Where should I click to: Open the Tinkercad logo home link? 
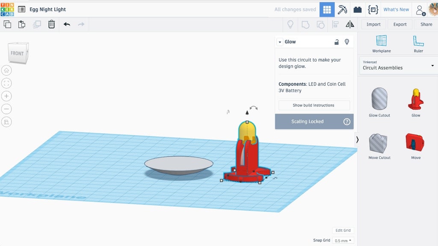(7, 9)
